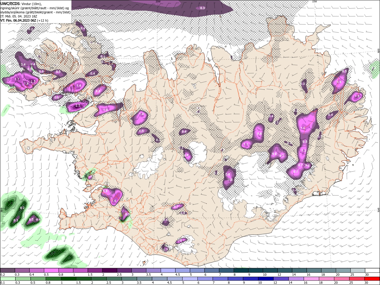Screen dimensions: 380x285
Task: Click the upper legend swatch between 0.5 and 0.8
Action: click(x=51, y=270)
